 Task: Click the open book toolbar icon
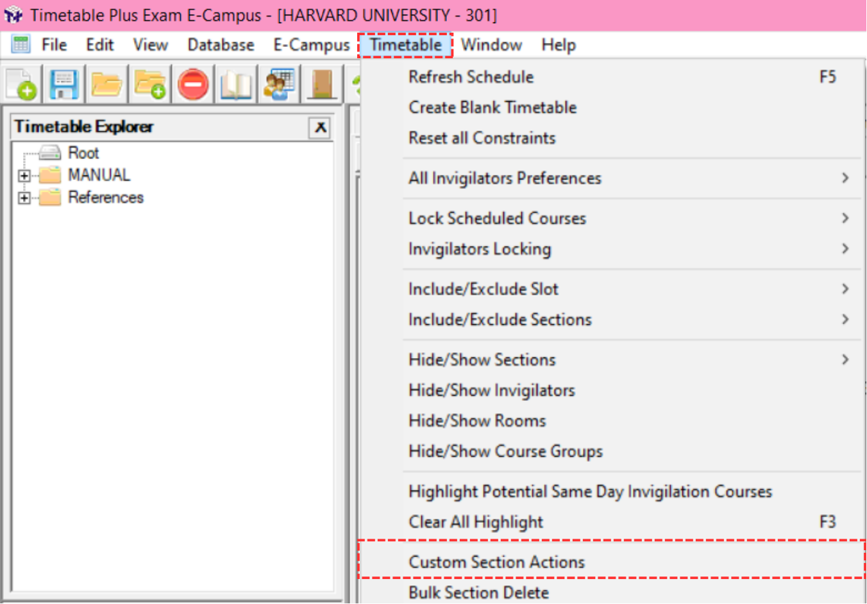(x=236, y=84)
